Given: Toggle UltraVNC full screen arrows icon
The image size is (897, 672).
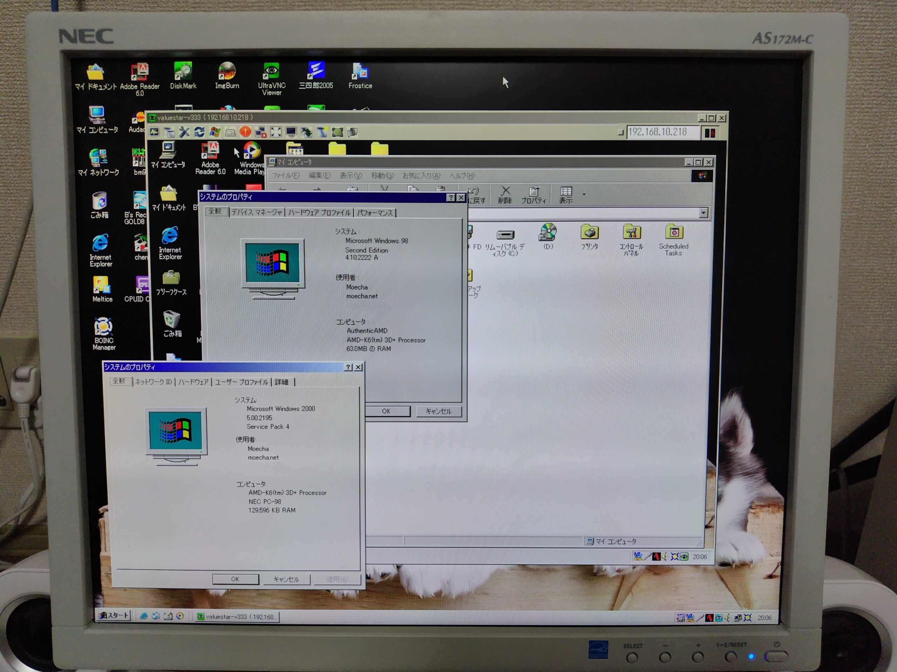Looking at the screenshot, I should pos(276,132).
